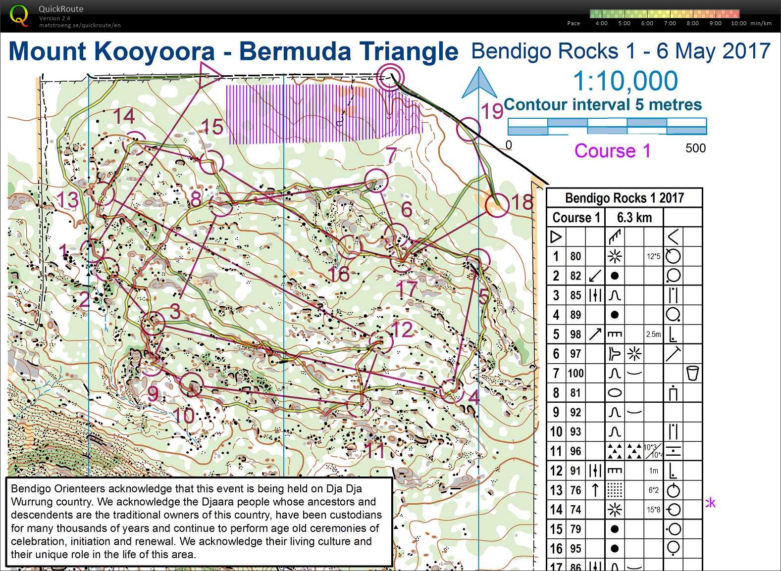The image size is (781, 571).
Task: Click the purple hatched out-of-bounds area
Action: coord(322,114)
